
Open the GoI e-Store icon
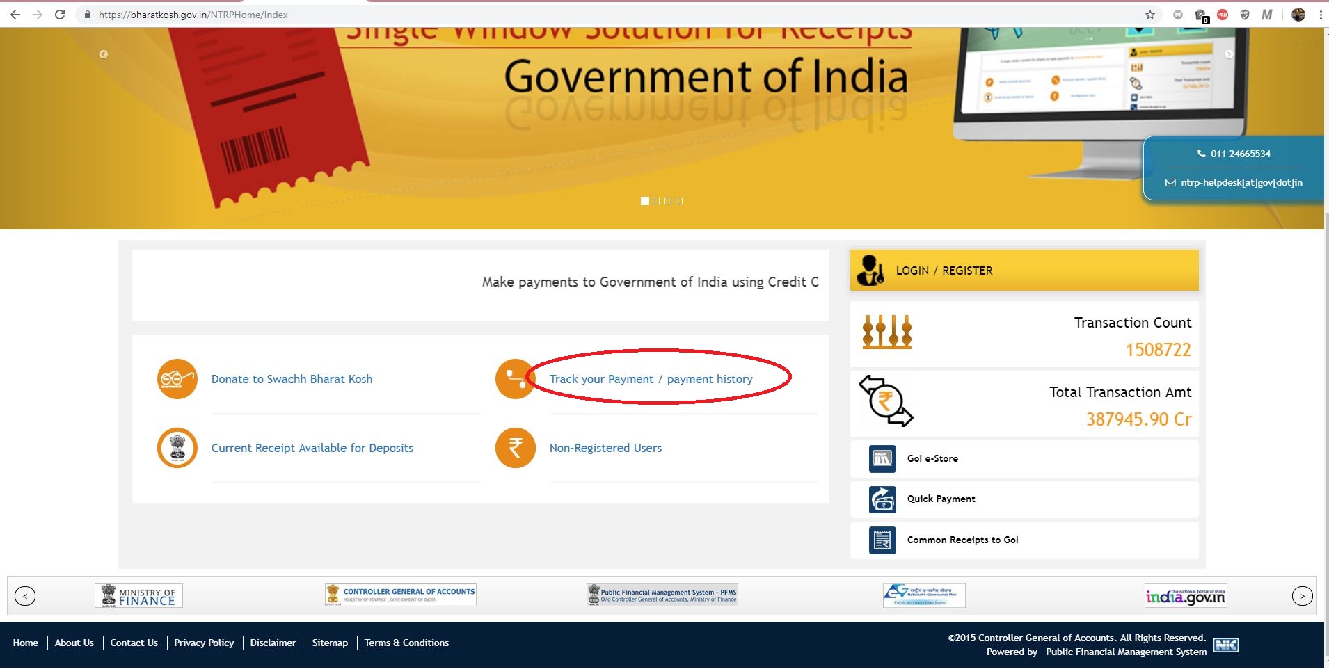pos(882,459)
